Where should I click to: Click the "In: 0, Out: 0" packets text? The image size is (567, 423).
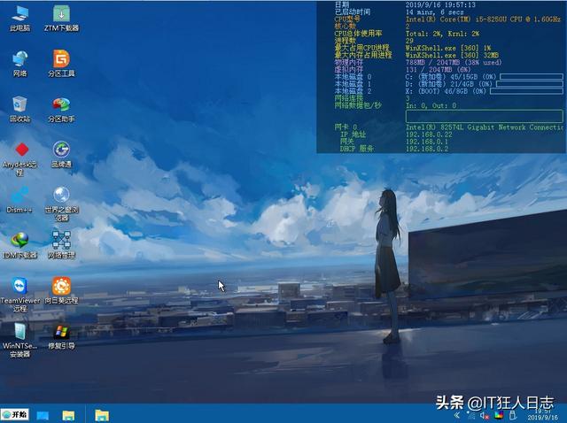431,105
